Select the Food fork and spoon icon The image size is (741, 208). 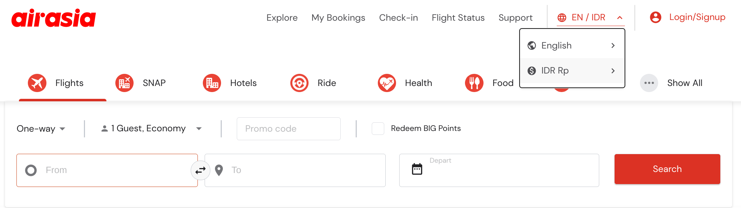pyautogui.click(x=474, y=83)
